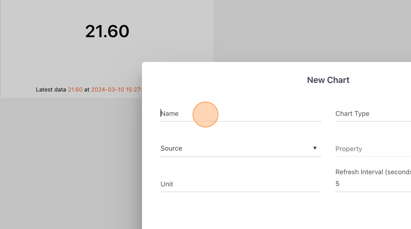Click the blank space beside New Chart heading
Screen dimensions: 411x229
point(223,80)
